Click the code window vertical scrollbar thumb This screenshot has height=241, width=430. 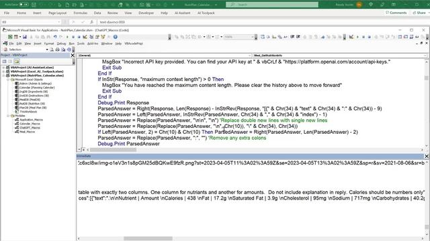click(427, 78)
